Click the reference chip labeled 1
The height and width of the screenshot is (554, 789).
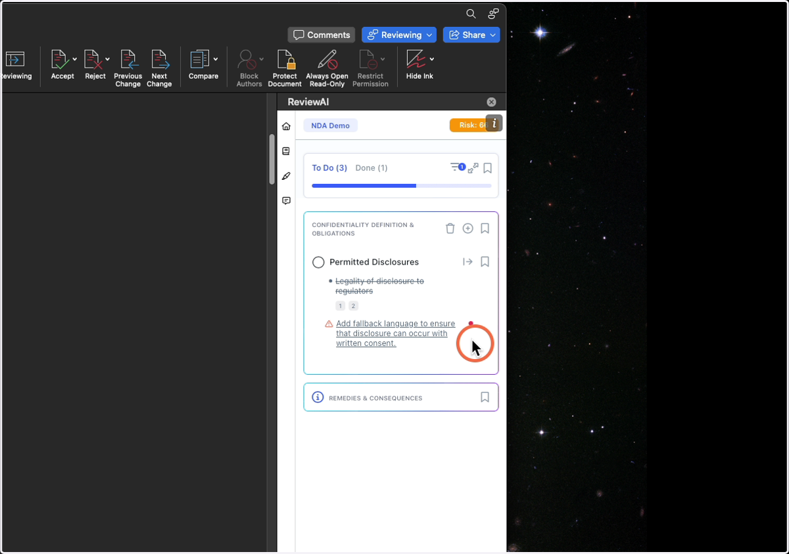click(340, 306)
